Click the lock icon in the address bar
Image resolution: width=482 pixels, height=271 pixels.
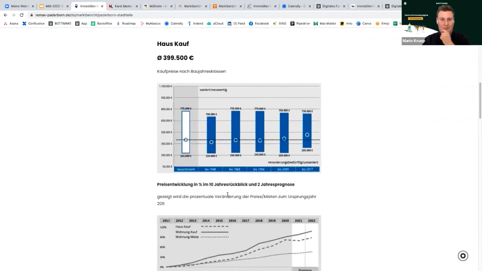click(x=31, y=15)
